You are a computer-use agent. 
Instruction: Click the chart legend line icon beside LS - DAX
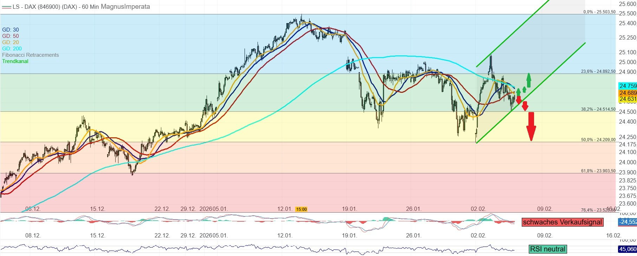point(6,7)
